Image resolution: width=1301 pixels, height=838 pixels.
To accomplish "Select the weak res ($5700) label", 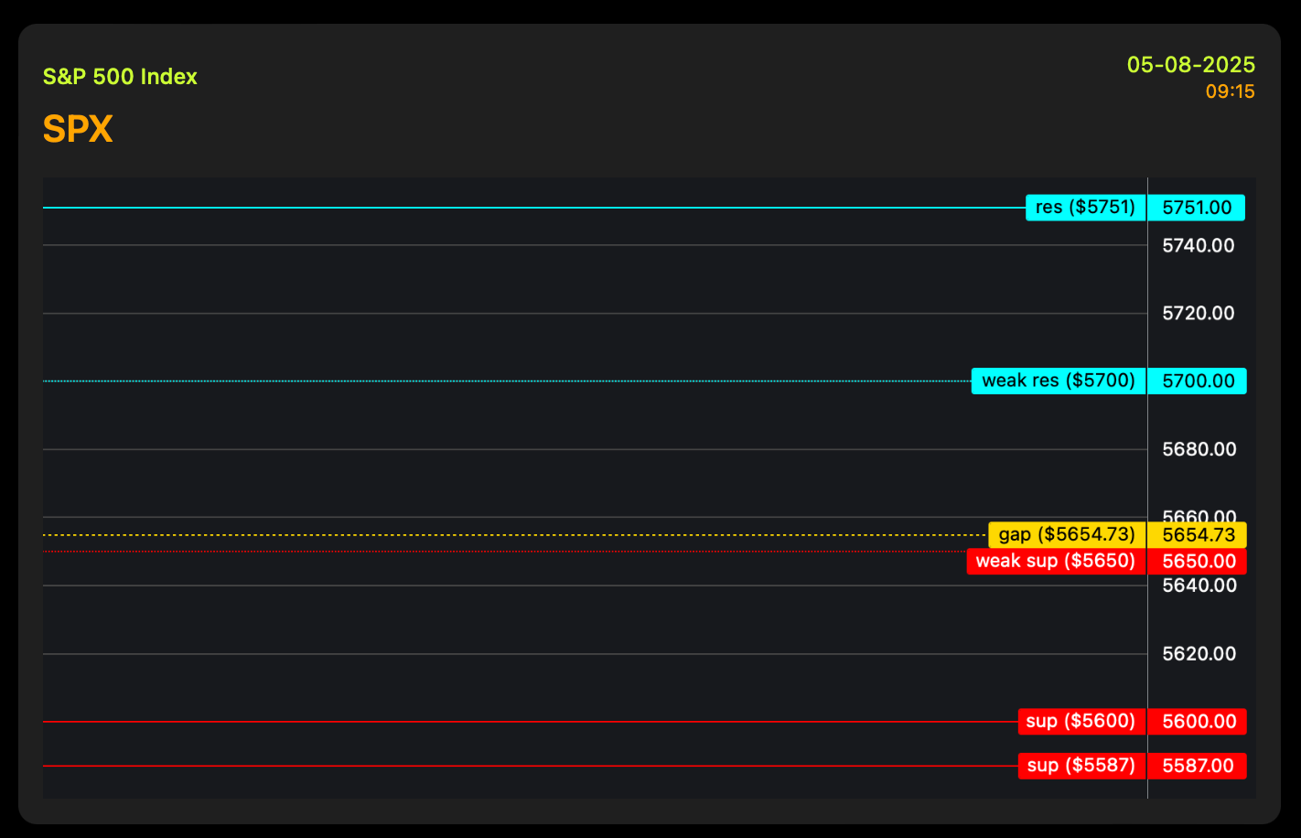I will [1059, 381].
